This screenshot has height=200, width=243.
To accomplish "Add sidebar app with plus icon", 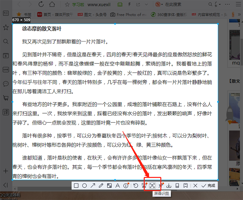I will pos(6,171).
